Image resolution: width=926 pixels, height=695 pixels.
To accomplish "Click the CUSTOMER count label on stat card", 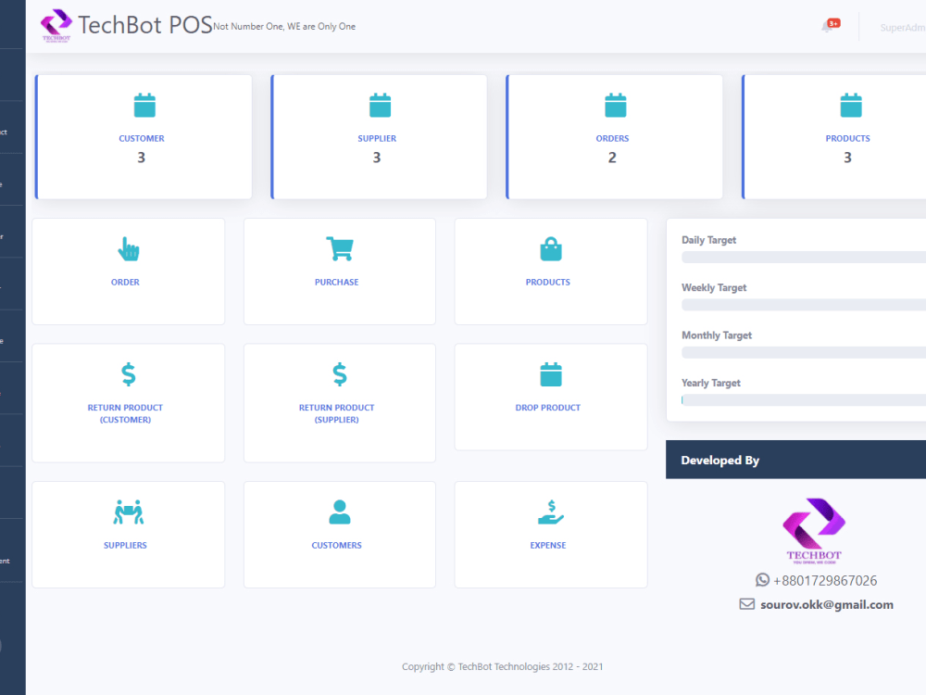I will click(142, 138).
